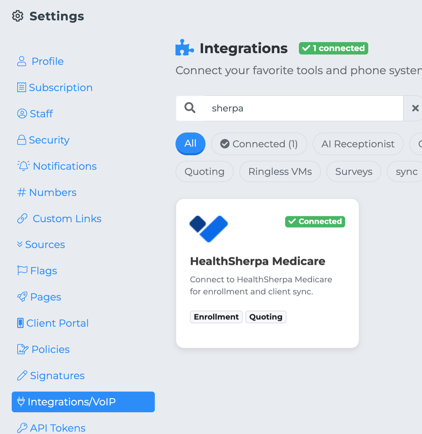Click the Settings gear icon
The height and width of the screenshot is (434, 422).
coord(18,16)
